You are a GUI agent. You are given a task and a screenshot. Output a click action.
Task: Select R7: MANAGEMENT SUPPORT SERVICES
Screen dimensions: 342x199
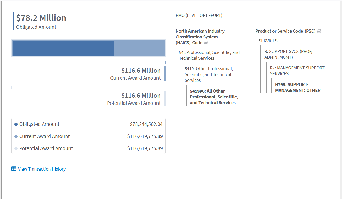(297, 71)
